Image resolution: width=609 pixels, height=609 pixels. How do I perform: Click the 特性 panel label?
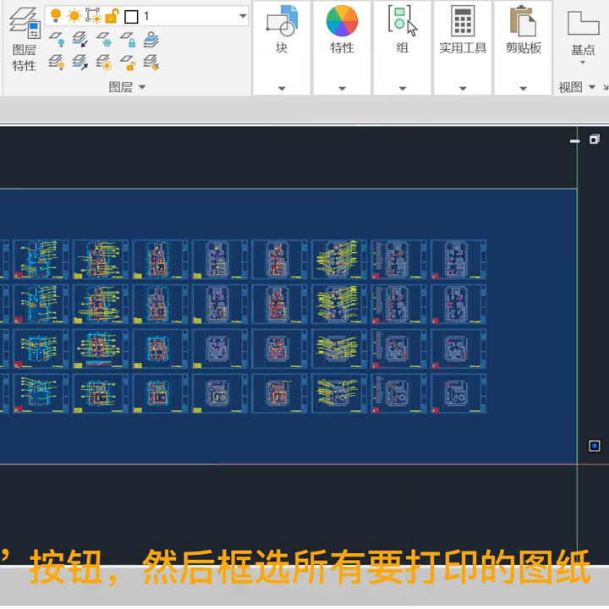pos(342,47)
